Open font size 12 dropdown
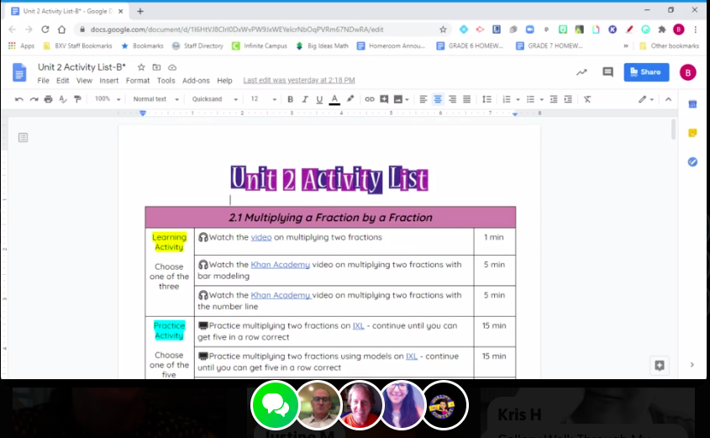 tap(263, 99)
